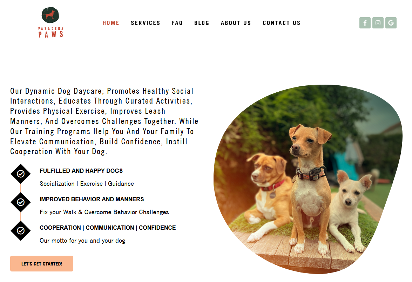Select the Improved Behavior and Manners heading
This screenshot has width=412, height=282.
point(92,199)
